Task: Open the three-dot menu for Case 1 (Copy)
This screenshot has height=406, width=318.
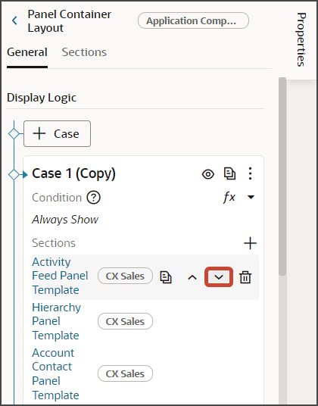Action: tap(250, 173)
